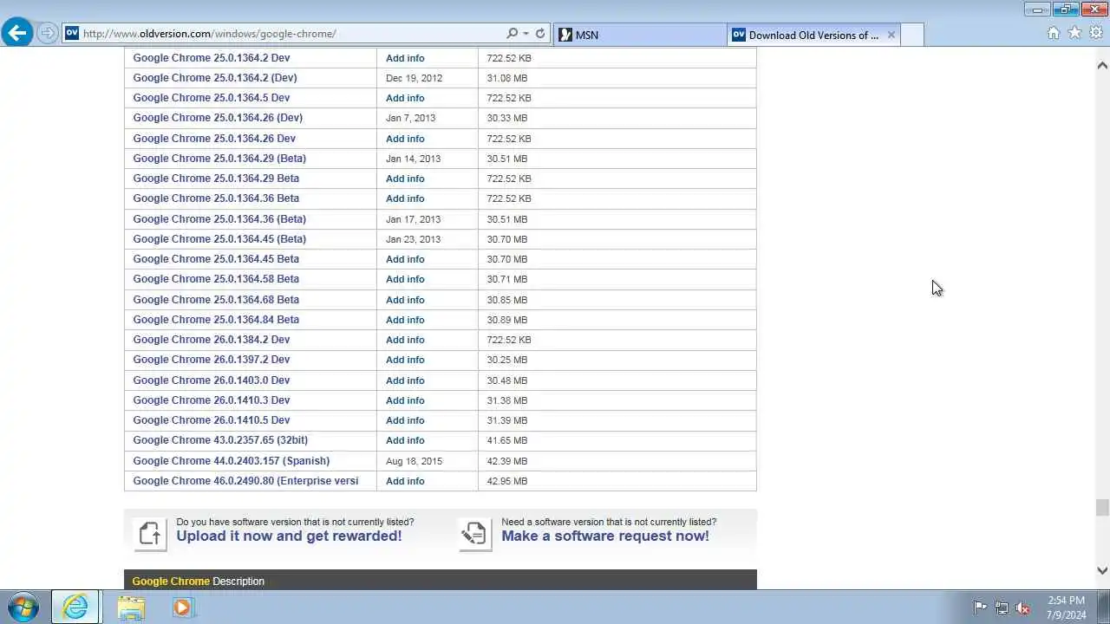
Task: Open Google Chrome 43.0.2357.65 (32bit) link
Action: click(220, 440)
